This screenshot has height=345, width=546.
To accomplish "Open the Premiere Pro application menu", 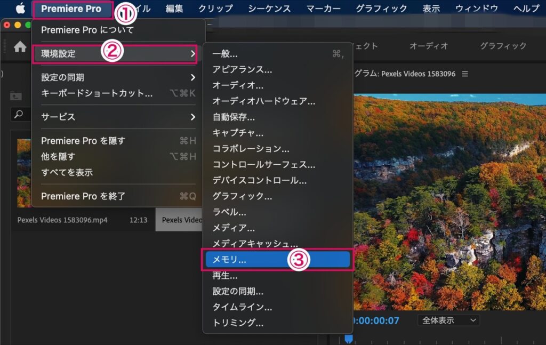I will tap(71, 9).
